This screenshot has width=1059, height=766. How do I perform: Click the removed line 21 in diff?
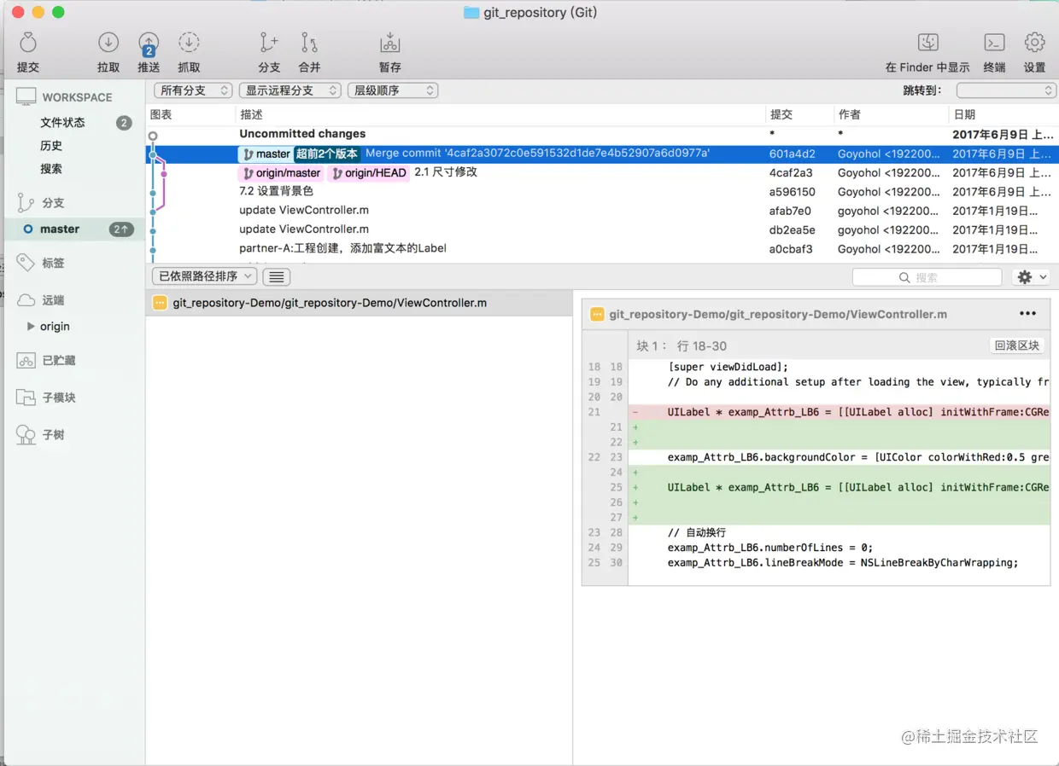[x=839, y=412]
